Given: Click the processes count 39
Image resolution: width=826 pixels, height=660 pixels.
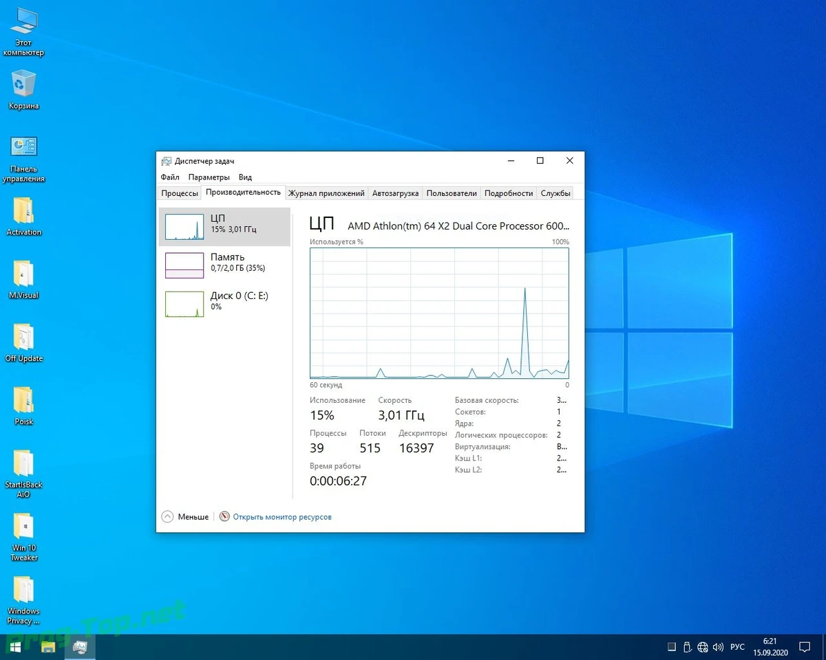Looking at the screenshot, I should click(x=317, y=448).
